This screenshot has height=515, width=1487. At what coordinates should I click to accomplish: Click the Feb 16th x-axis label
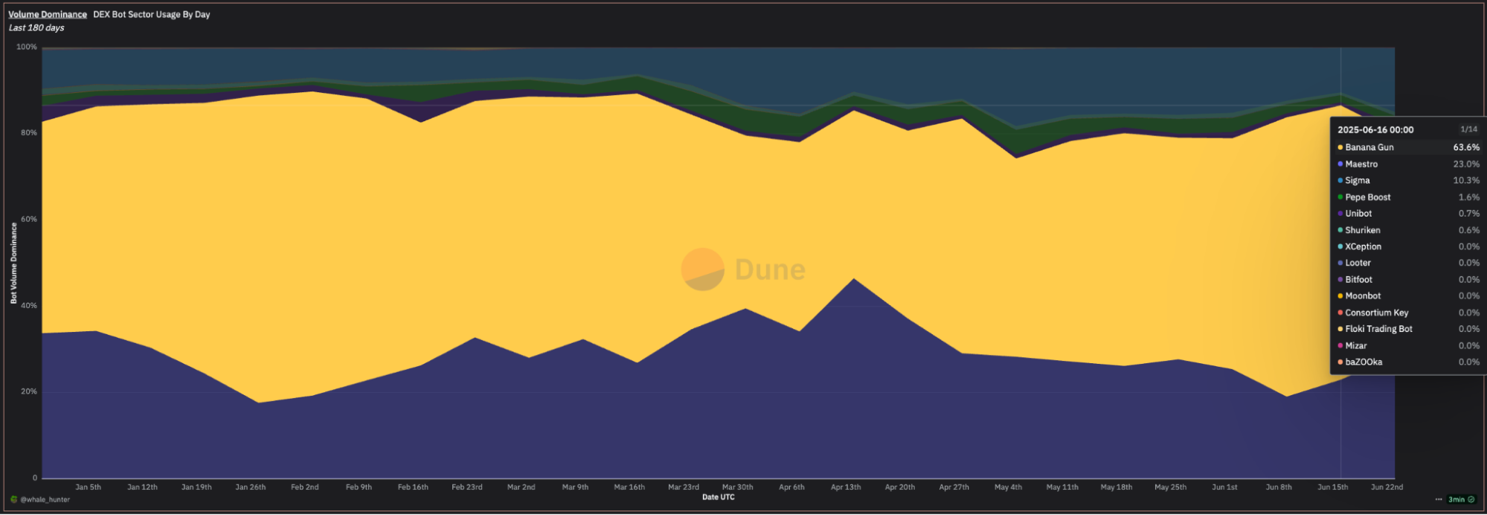tap(413, 487)
